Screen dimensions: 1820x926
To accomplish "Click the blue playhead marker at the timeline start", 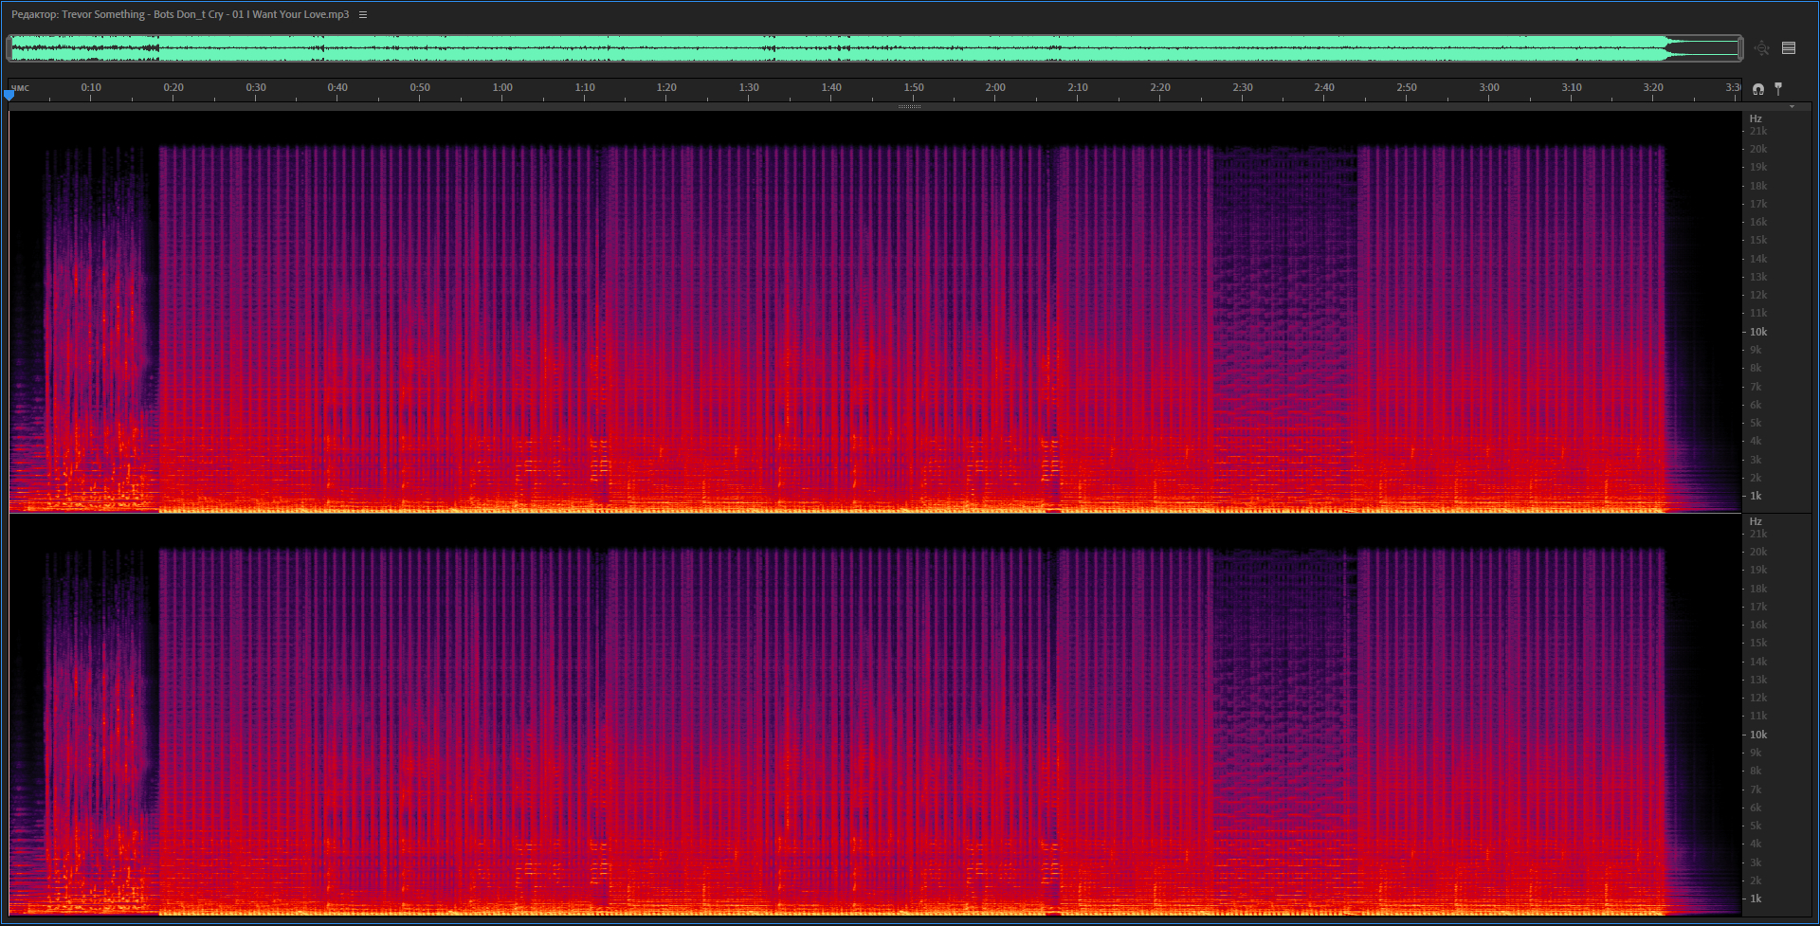I will pos(9,95).
